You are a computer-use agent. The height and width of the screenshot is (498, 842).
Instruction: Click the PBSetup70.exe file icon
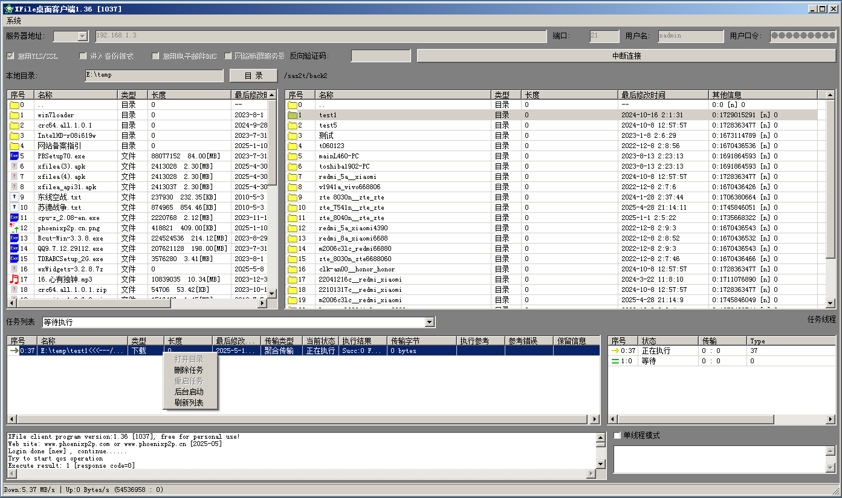pyautogui.click(x=14, y=156)
